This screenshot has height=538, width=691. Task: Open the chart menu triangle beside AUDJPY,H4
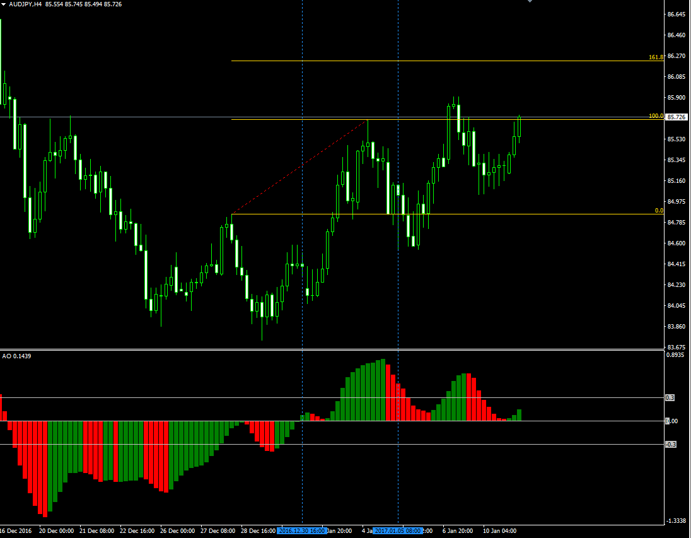coord(4,4)
